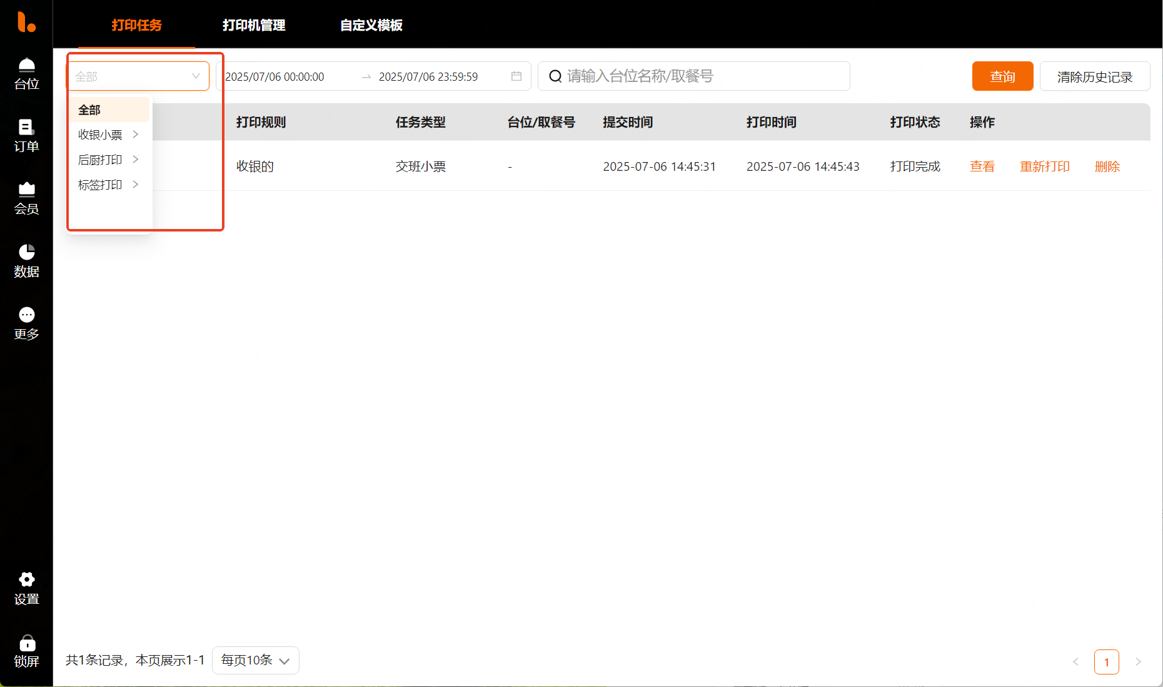The image size is (1163, 687).
Task: Click the 收银的 print rule cell
Action: pyautogui.click(x=255, y=166)
